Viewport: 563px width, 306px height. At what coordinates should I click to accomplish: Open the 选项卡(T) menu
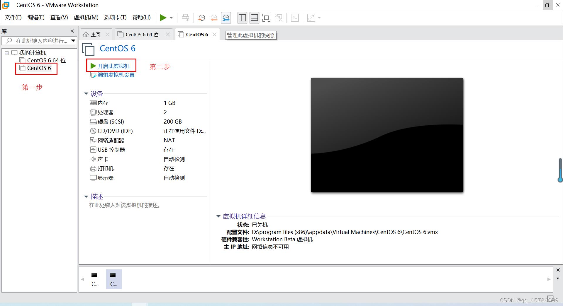(x=116, y=18)
